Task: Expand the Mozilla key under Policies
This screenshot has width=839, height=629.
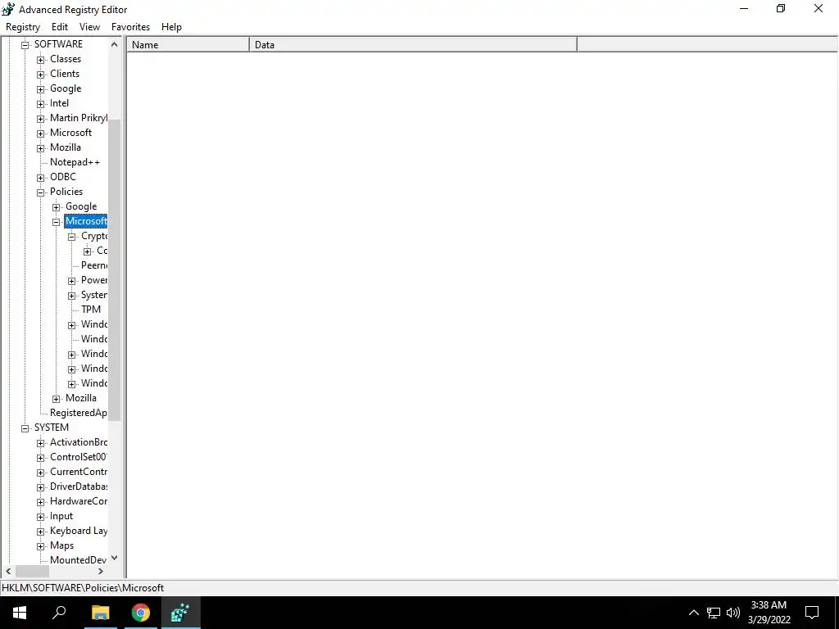Action: point(56,399)
